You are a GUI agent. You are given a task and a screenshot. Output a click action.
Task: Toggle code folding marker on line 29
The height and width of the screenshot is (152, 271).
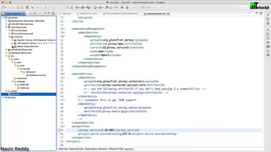point(64,33)
